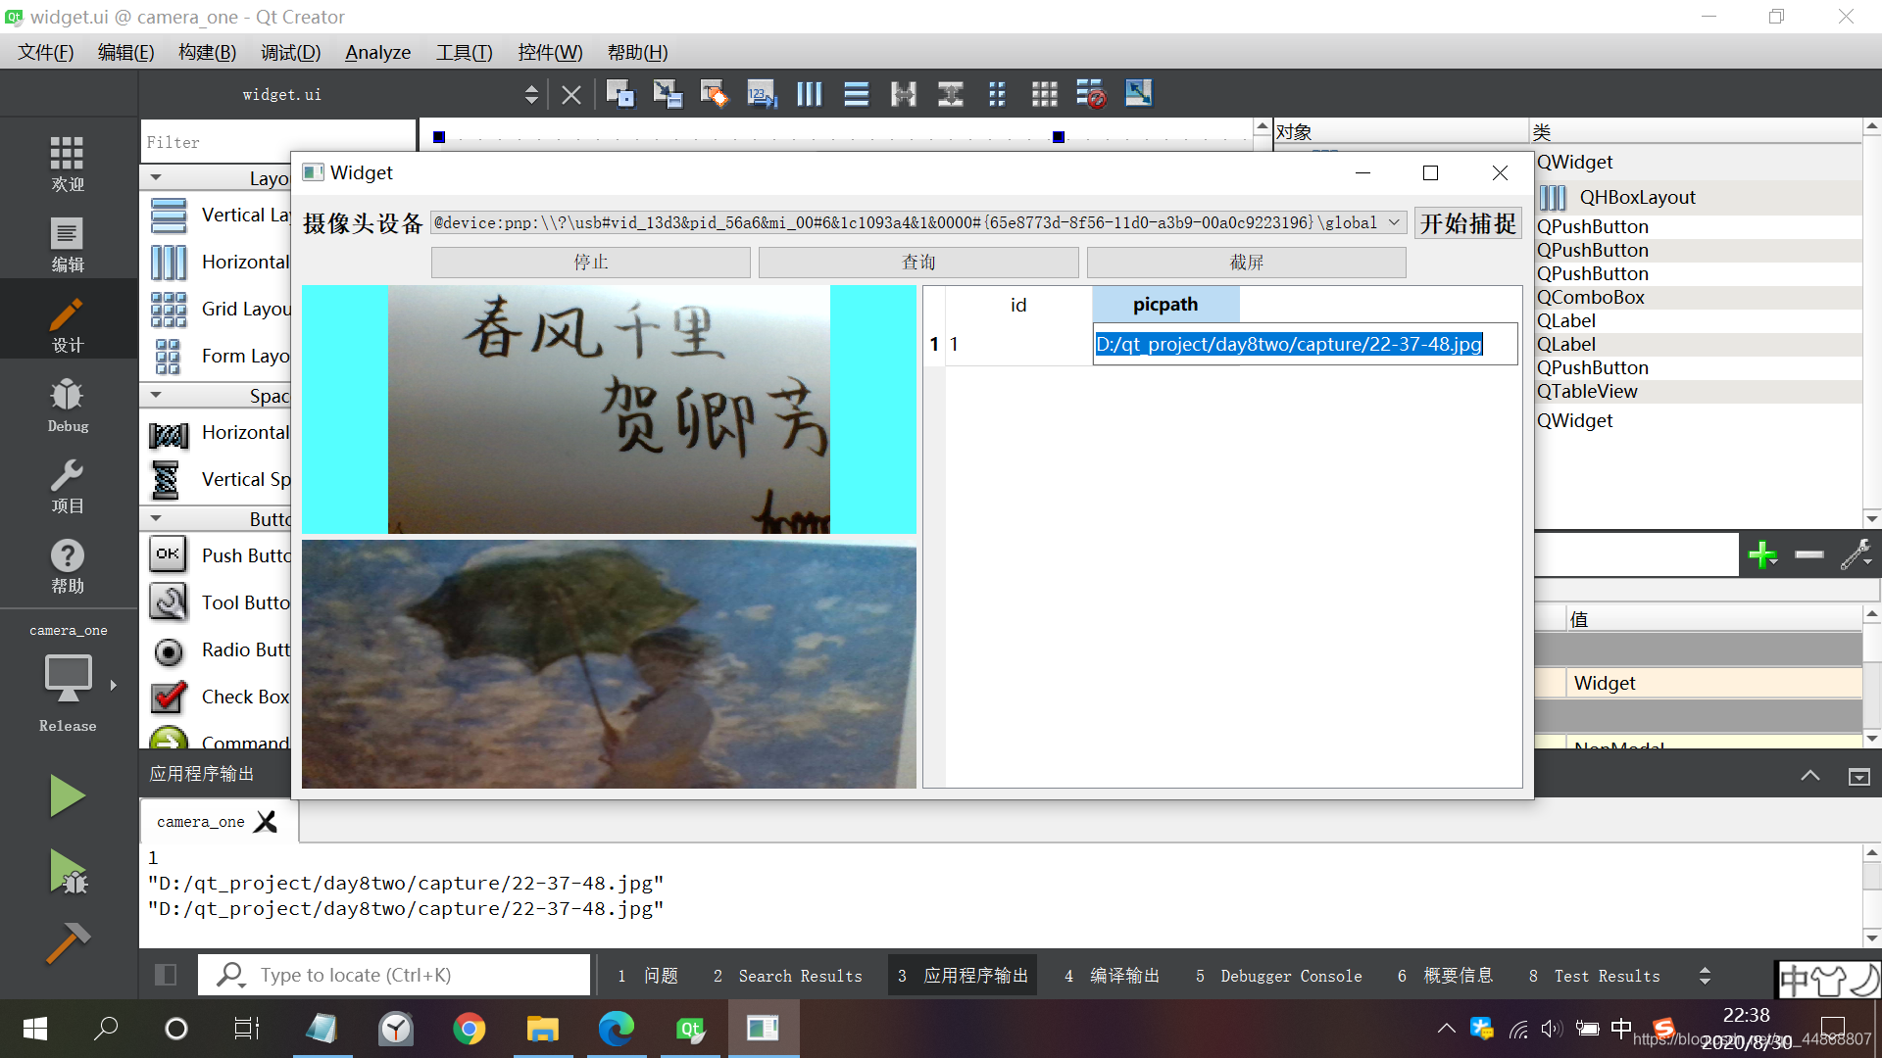Collapse the Buttons widget category
This screenshot has height=1058, width=1882.
click(x=157, y=518)
